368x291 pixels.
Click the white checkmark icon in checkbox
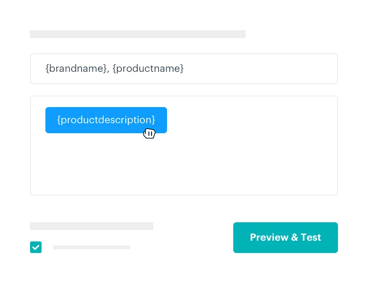click(x=36, y=247)
